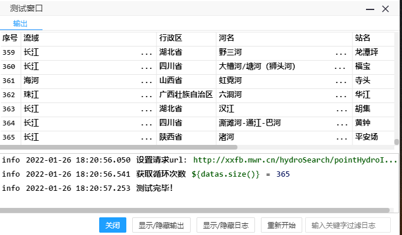402x235 pixels.
Task: Click the 汉江 cell
Action: [x=226, y=109]
